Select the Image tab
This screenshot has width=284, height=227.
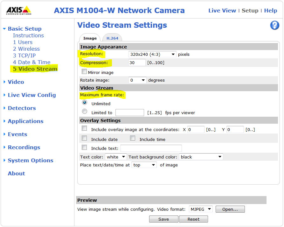[90, 38]
